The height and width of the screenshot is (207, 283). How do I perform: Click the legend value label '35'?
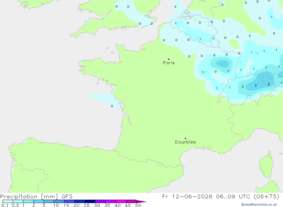click(x=107, y=205)
